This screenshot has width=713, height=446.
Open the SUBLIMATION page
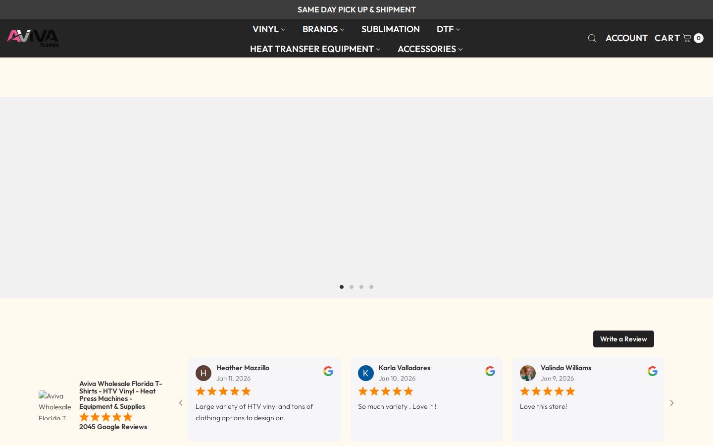pos(391,29)
